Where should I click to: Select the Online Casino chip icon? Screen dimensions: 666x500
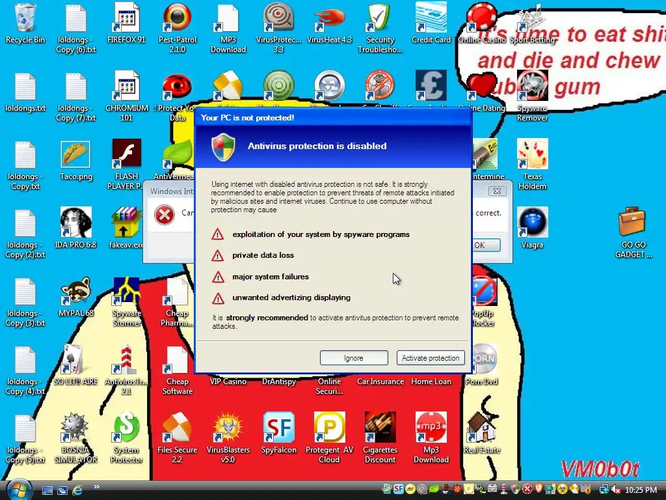tap(482, 23)
